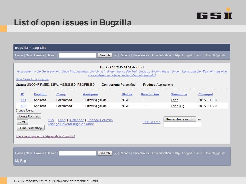The height and width of the screenshot is (184, 246).
Task: Select changed date 2015-01-08
Action: point(207,100)
